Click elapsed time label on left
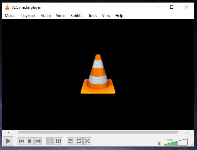Screen dimensions: 197x150 click(x=9, y=133)
